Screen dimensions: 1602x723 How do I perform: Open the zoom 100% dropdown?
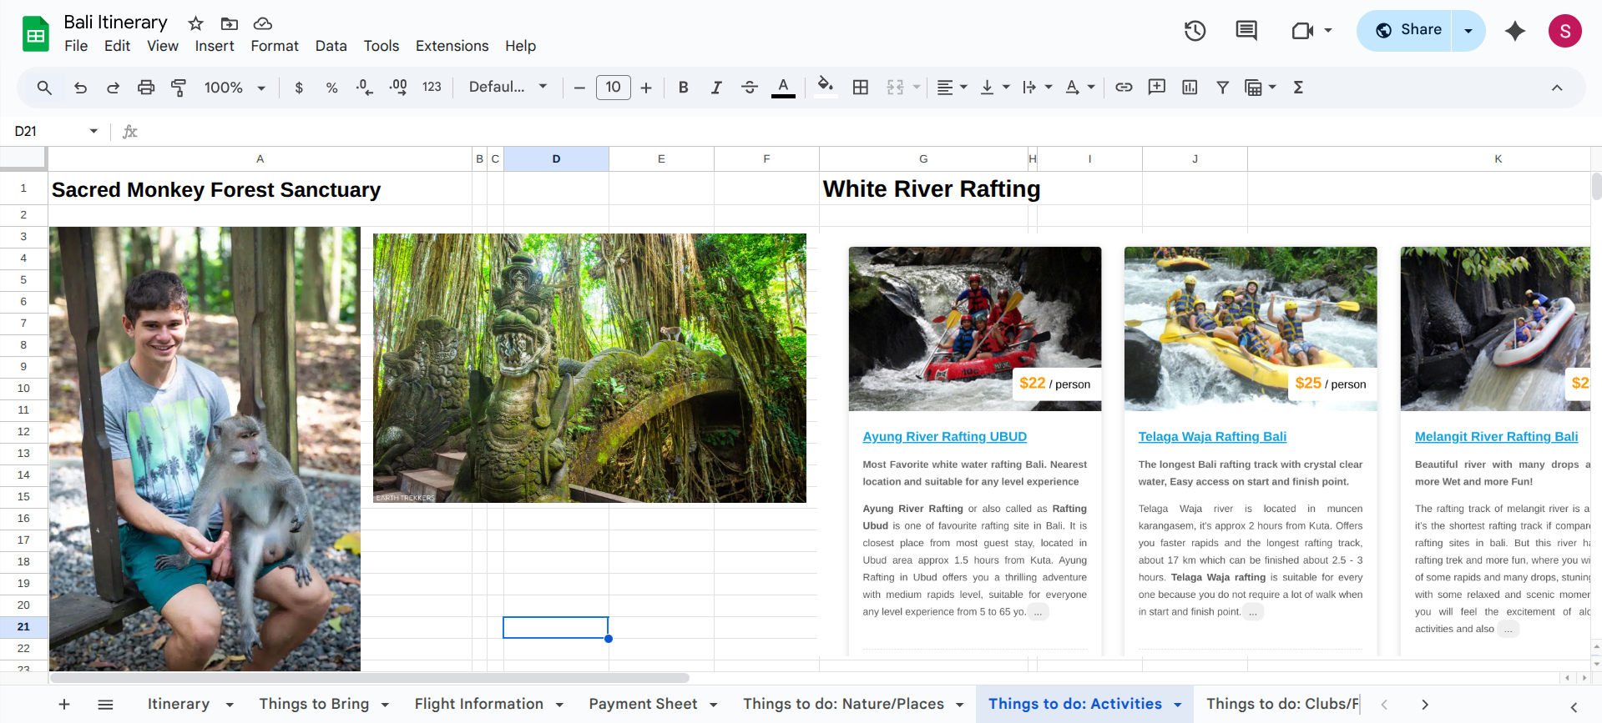coord(235,88)
